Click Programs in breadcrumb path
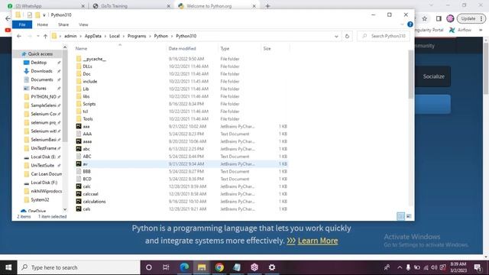The width and height of the screenshot is (489, 275). 137,36
